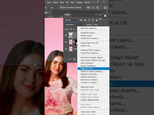The height and width of the screenshot is (115, 154).
Task: Toggle Show Transform Controls checkbox
Action: [61, 7]
